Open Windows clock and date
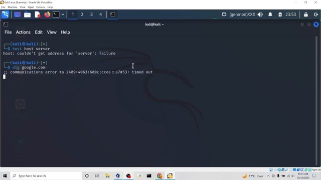321x180 pixels. 303,176
